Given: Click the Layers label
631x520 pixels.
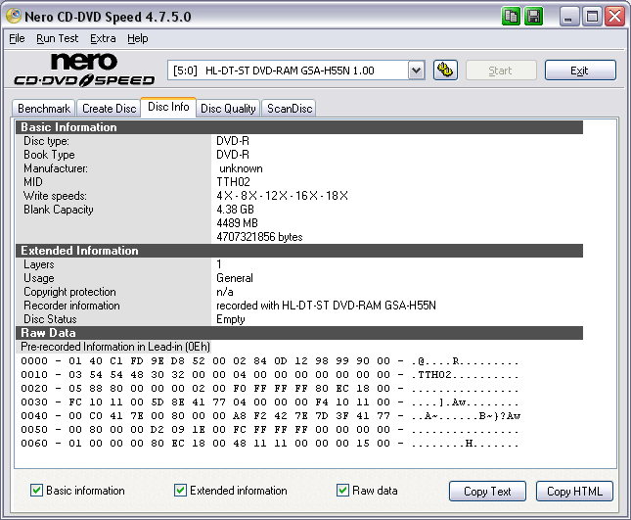Looking at the screenshot, I should [38, 264].
